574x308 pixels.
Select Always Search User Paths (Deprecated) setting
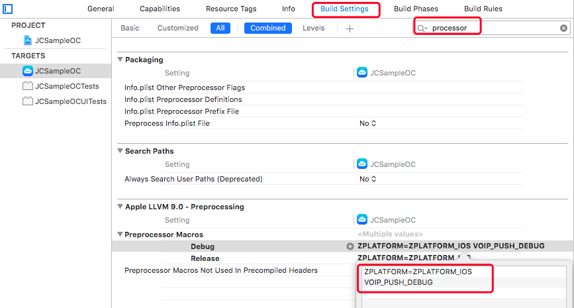click(193, 179)
